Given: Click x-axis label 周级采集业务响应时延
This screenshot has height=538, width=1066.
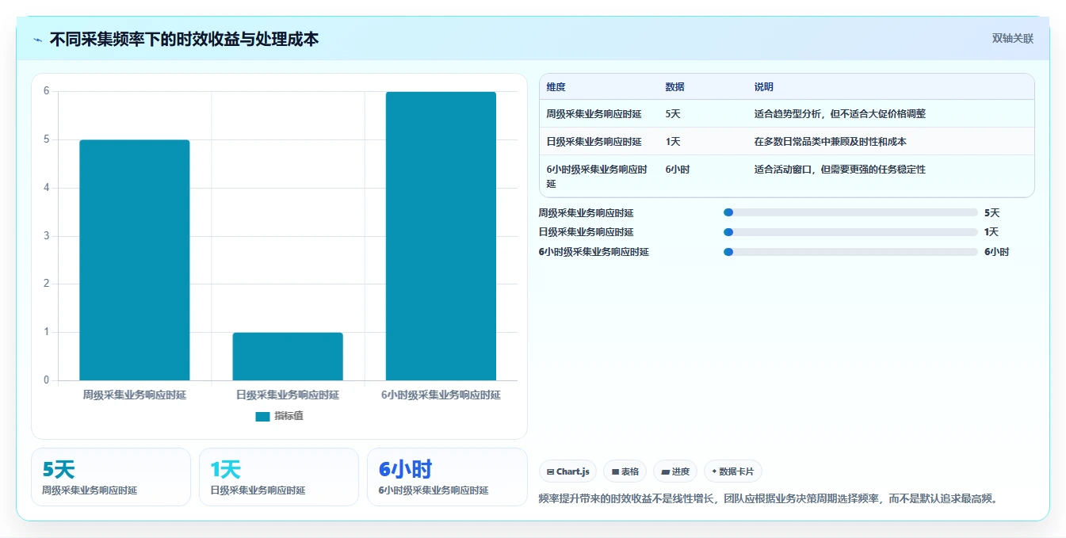Looking at the screenshot, I should pos(135,395).
